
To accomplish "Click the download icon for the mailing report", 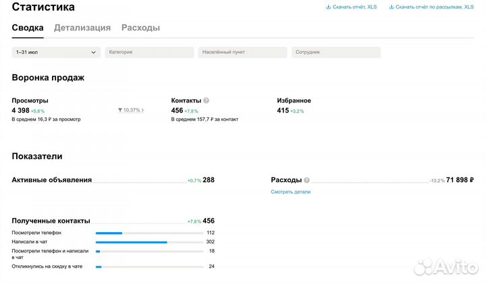I will (391, 7).
